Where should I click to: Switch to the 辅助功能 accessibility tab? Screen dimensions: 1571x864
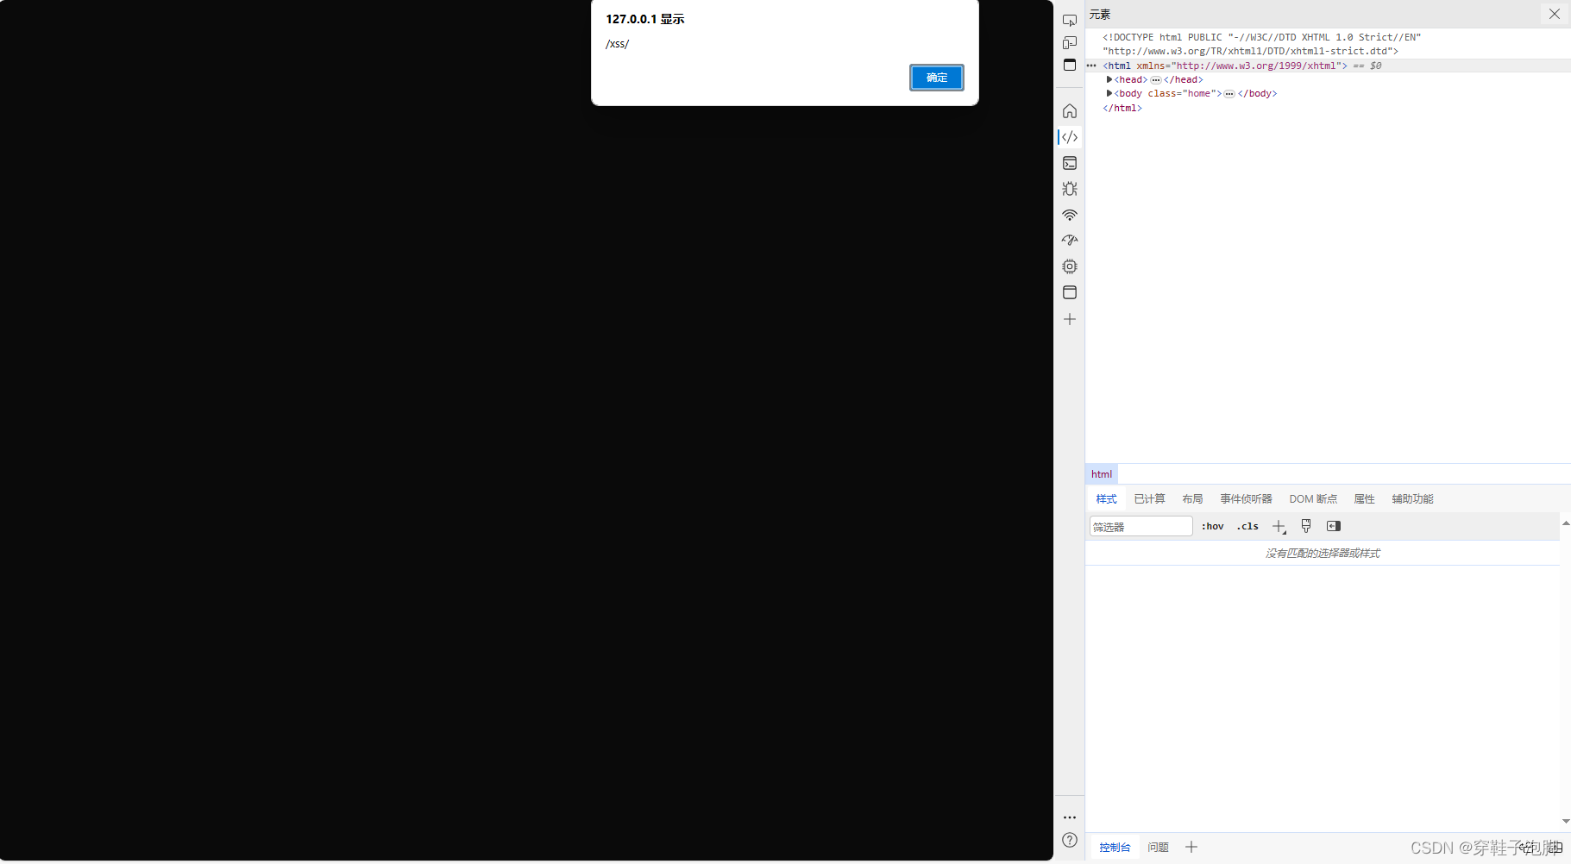(1413, 499)
